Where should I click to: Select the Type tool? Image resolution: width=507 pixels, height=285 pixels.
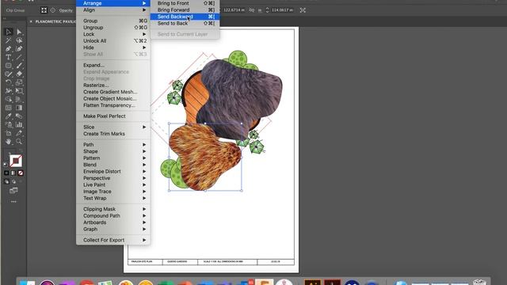click(9, 57)
